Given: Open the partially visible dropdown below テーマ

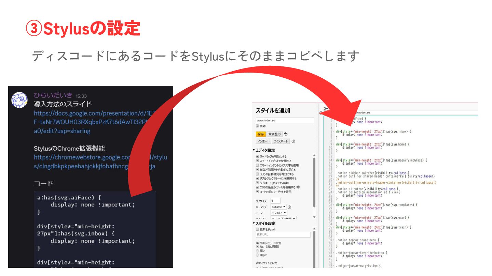Looking at the screenshot, I should tap(283, 218).
